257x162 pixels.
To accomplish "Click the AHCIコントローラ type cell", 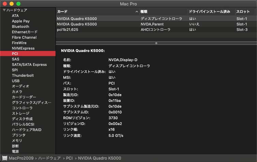I will (x=155, y=30).
